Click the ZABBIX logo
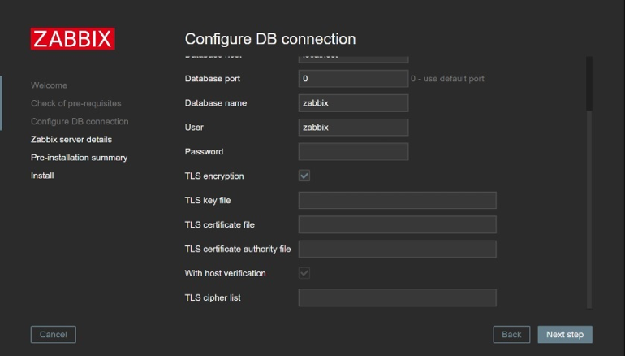 click(x=72, y=39)
